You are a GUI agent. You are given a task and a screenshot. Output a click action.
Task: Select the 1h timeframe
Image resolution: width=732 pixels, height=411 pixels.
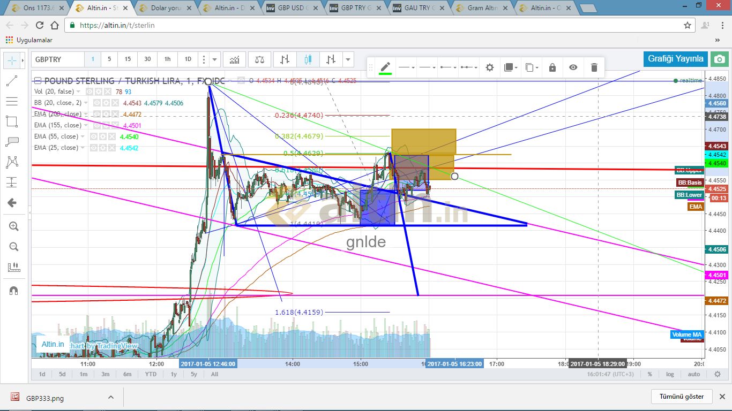[167, 59]
